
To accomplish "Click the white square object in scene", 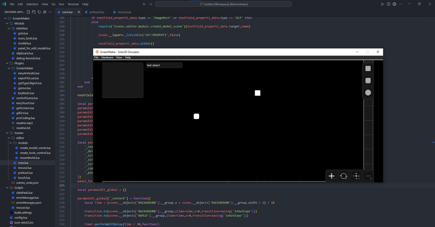I will point(258,93).
